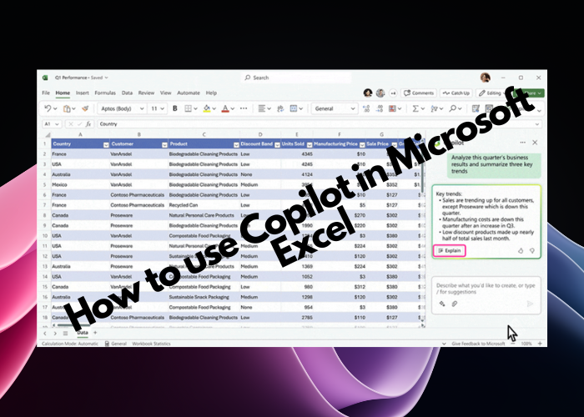Open the Units Sold filter dropdown
This screenshot has width=584, height=417.
point(310,145)
